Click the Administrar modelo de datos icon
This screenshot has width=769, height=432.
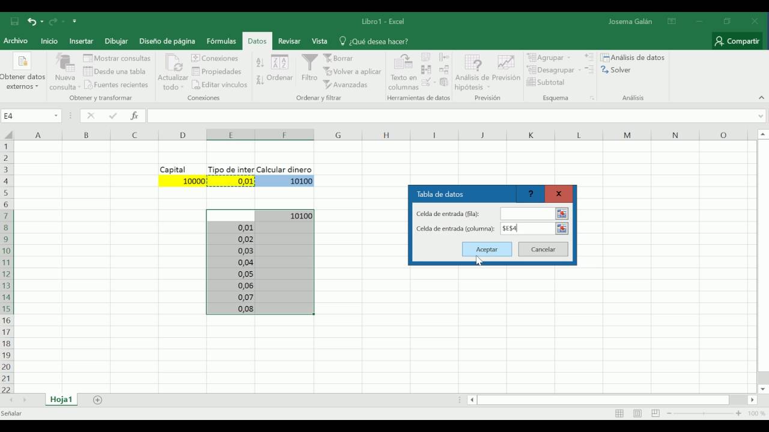[x=444, y=82]
